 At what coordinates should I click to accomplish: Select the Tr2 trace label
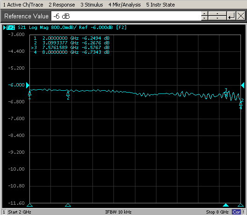[11, 28]
